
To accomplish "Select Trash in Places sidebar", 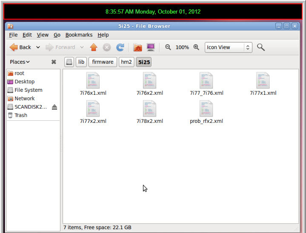I will coord(33,115).
